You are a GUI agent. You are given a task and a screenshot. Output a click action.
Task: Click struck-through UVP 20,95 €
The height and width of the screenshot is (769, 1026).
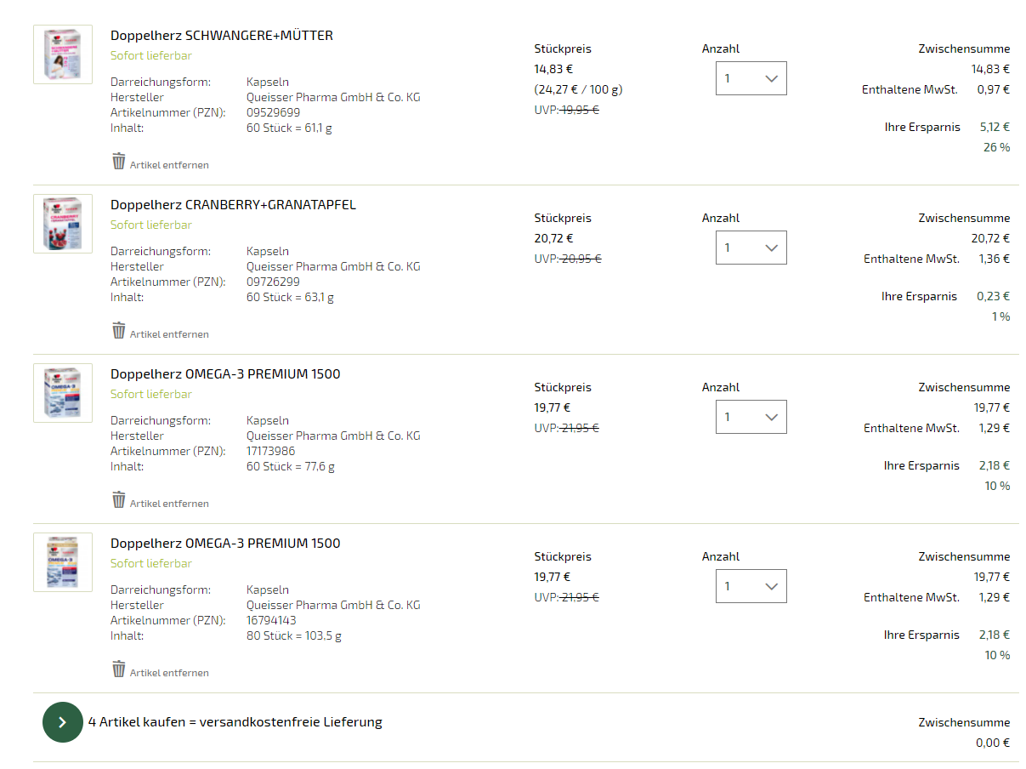tap(581, 259)
